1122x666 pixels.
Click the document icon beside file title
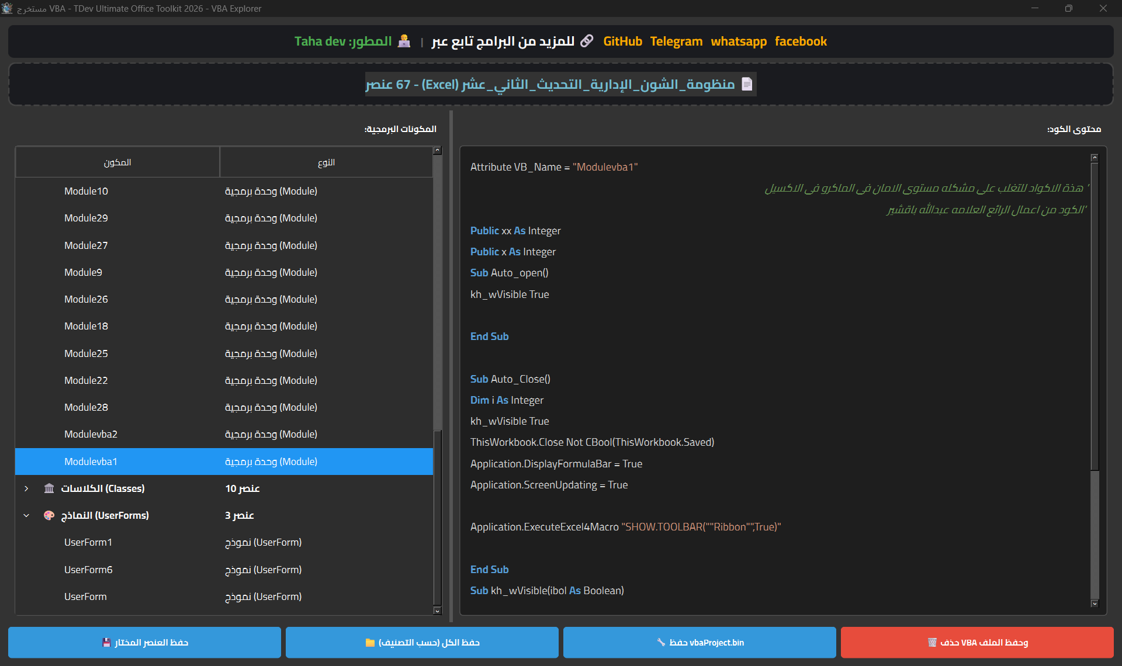tap(747, 84)
